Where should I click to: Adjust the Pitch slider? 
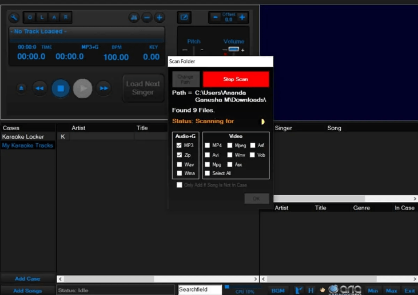pyautogui.click(x=194, y=51)
